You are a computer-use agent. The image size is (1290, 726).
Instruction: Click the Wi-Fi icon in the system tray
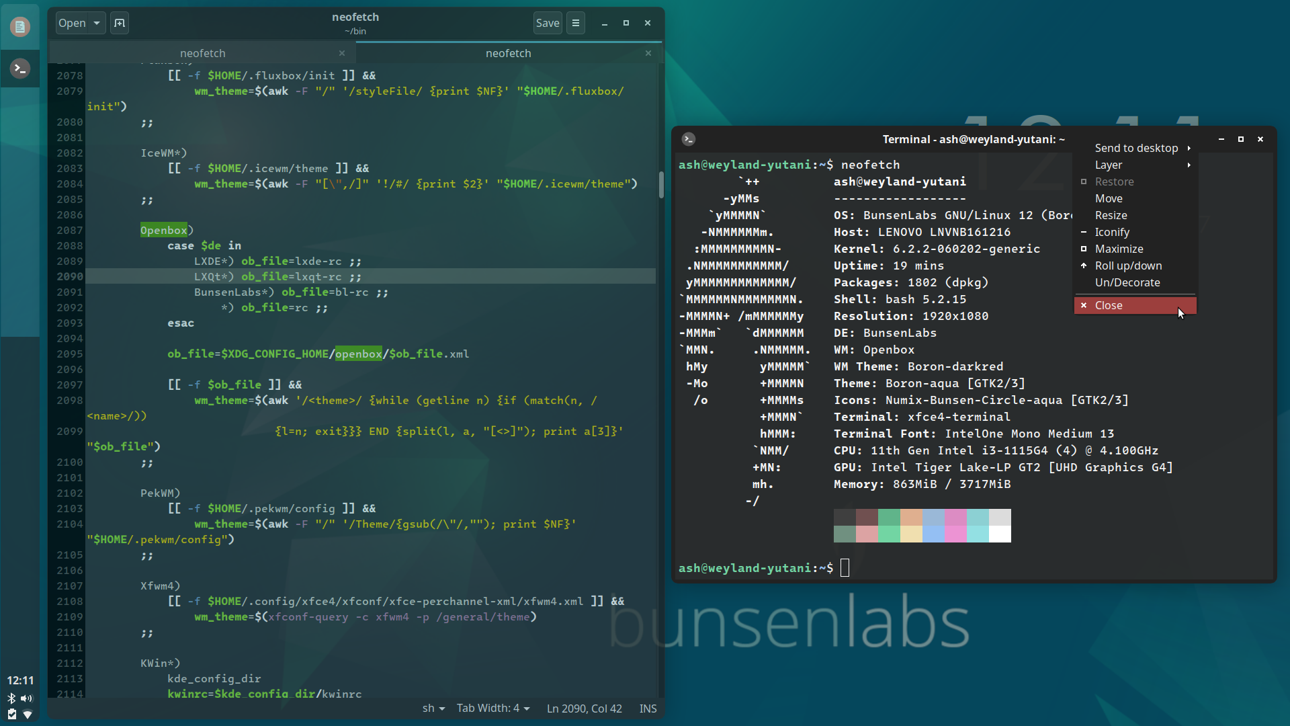27,715
